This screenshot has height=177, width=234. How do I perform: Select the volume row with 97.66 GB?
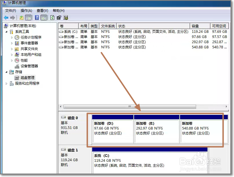coord(143,37)
